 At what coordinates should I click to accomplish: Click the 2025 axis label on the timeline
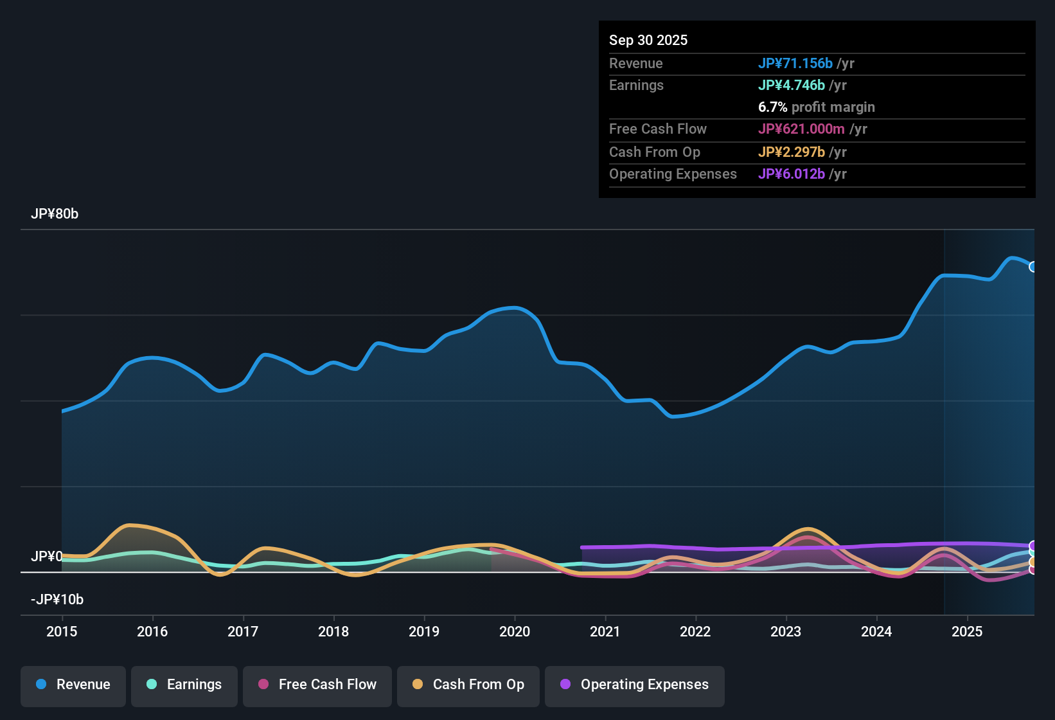click(x=967, y=632)
